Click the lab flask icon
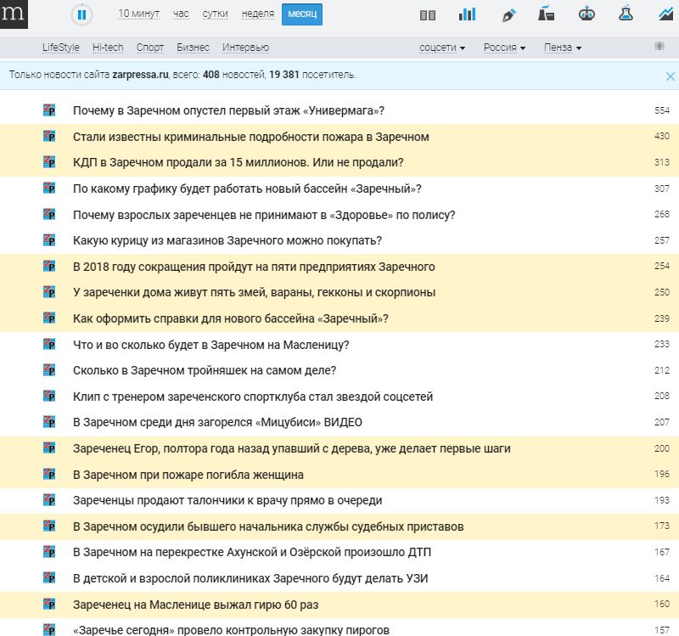 coord(626,14)
